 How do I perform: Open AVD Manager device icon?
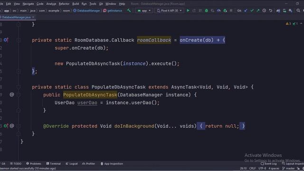pyautogui.click(x=285, y=10)
